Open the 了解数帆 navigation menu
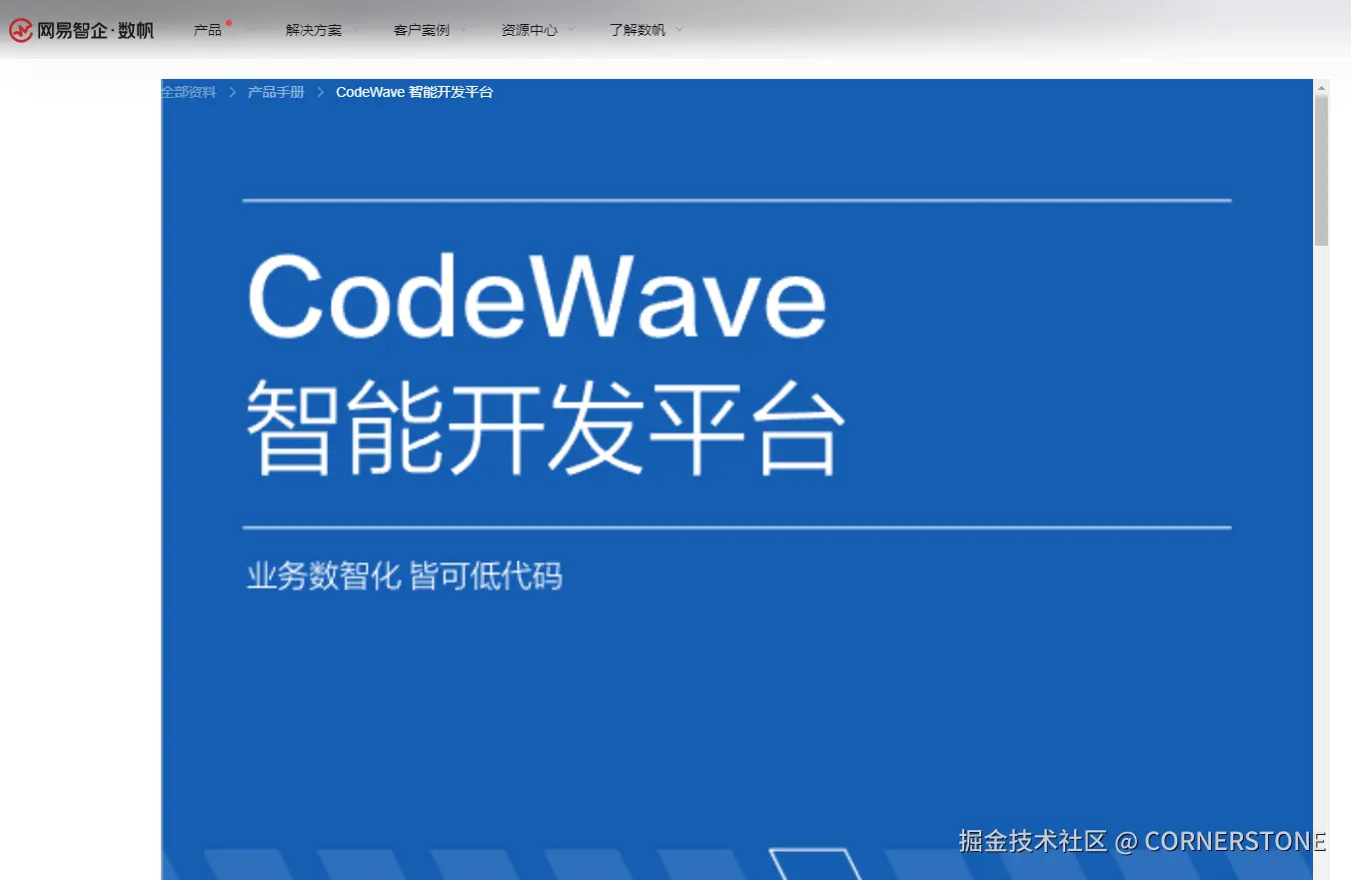Screen dimensions: 1351x880 [x=638, y=30]
